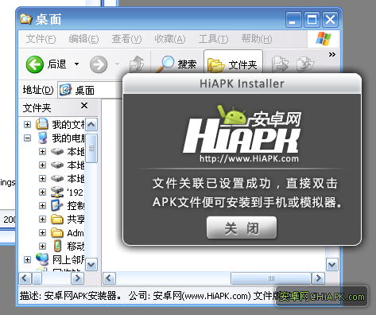376x315 pixels.
Task: Click the address bar showing 桌面
Action: point(90,90)
